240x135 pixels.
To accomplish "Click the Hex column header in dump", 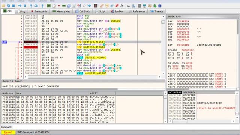I will (52, 93).
